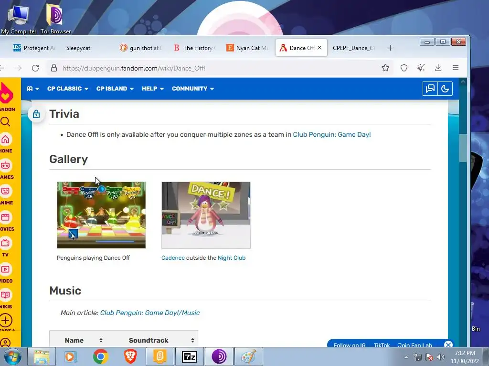Bookmark this page with the star
The height and width of the screenshot is (366, 489).
coord(385,68)
